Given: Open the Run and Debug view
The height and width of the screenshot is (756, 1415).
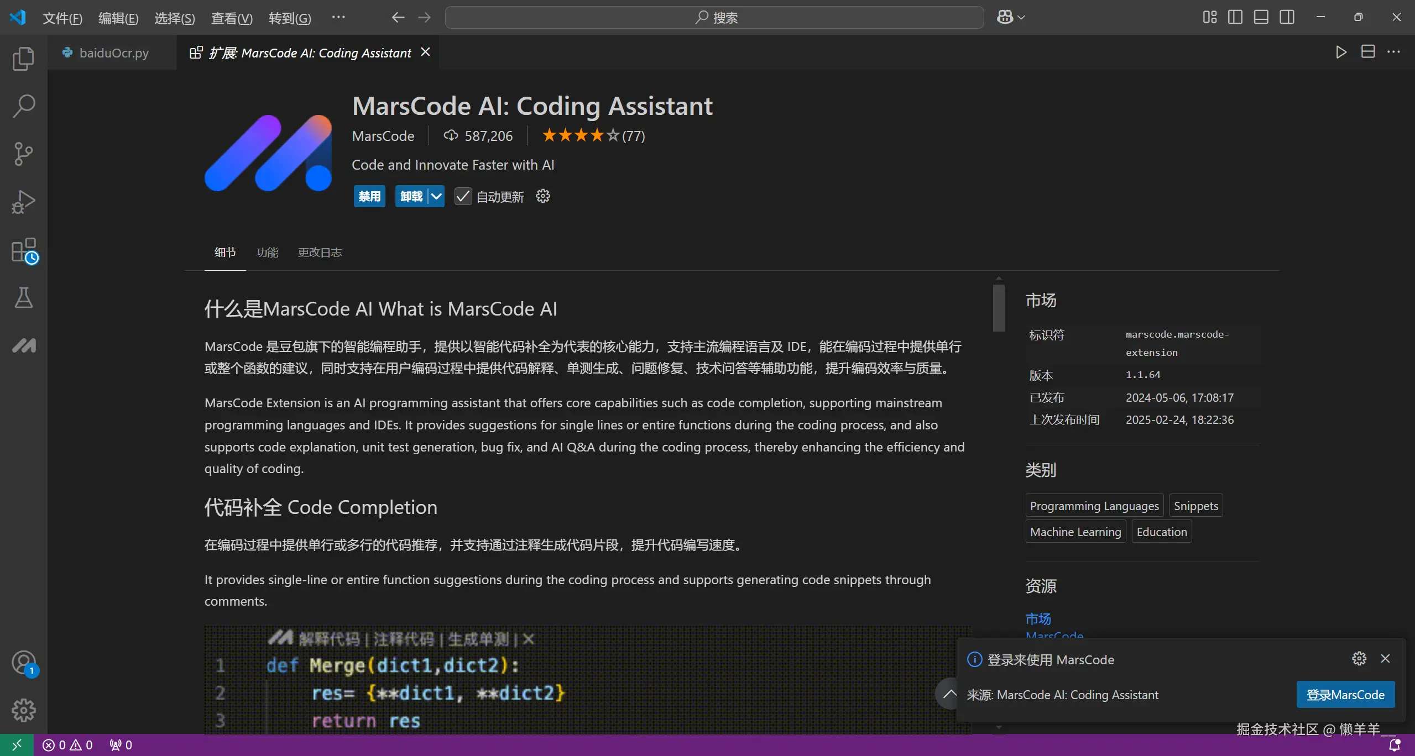Looking at the screenshot, I should point(23,202).
